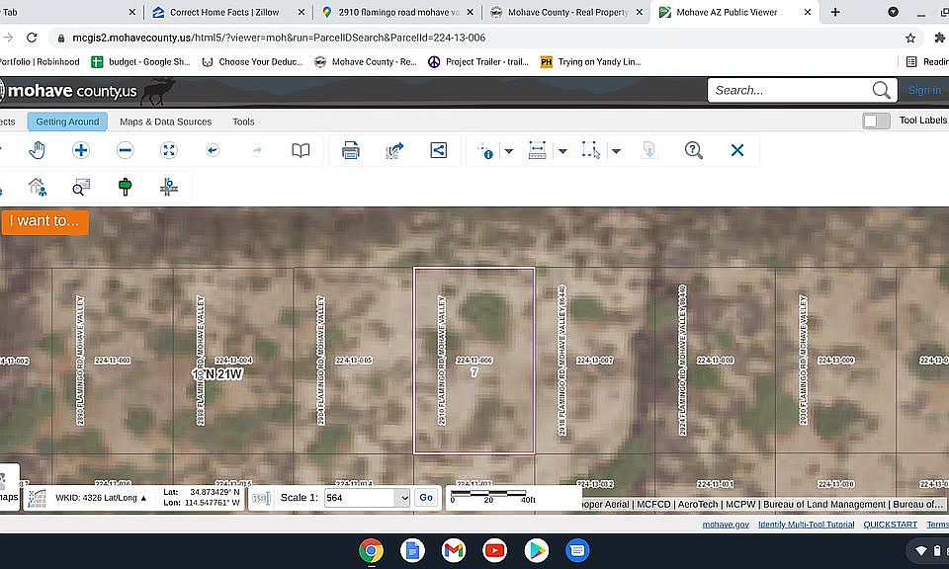Open the QUICKSTART link
The width and height of the screenshot is (949, 569).
coord(890,525)
